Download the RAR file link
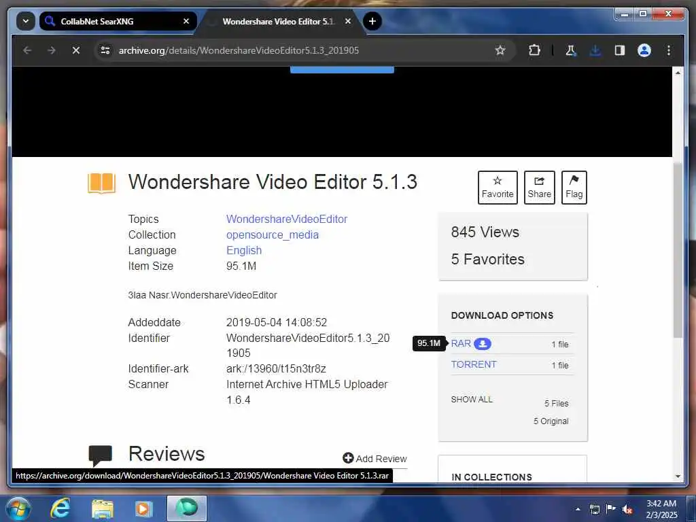Image resolution: width=696 pixels, height=522 pixels. [461, 343]
